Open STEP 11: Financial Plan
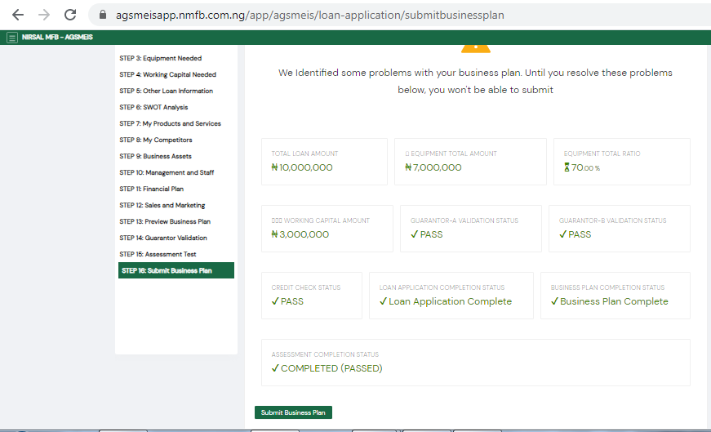Viewport: 711px width, 432px height. pos(152,189)
